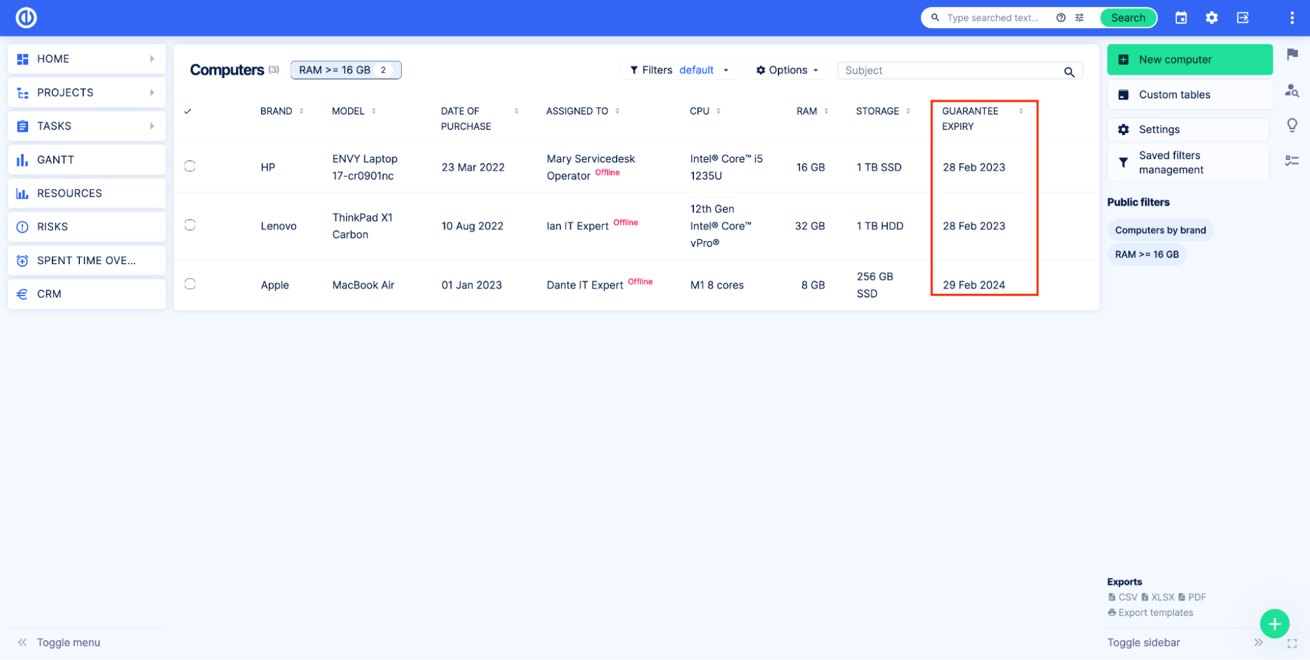Viewport: 1310px width, 660px height.
Task: Click the select-all checkmark in the table header
Action: 188,111
